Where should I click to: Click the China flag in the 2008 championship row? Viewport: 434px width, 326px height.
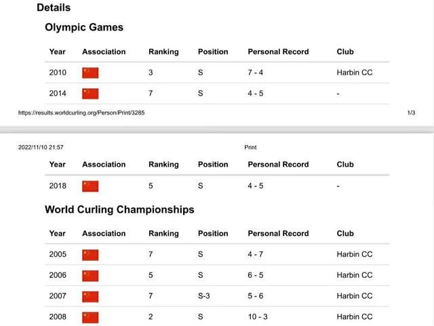point(90,317)
